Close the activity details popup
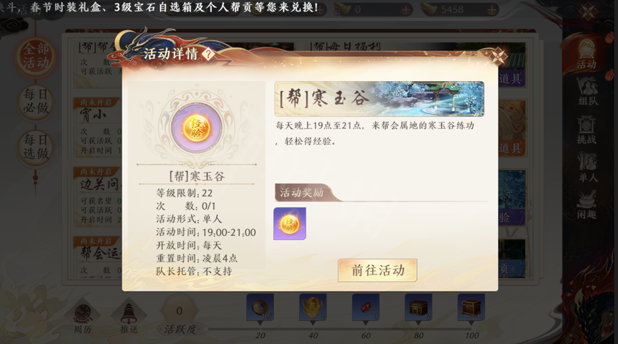Viewport: 618px width, 344px height. [498, 57]
